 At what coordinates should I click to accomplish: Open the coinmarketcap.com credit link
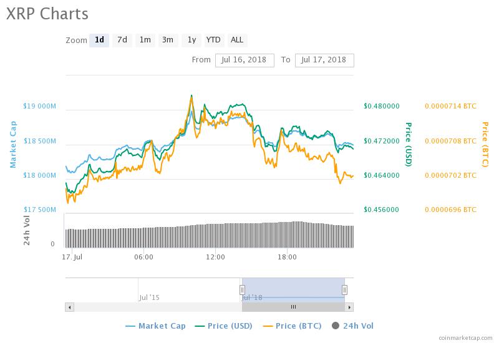pyautogui.click(x=465, y=338)
